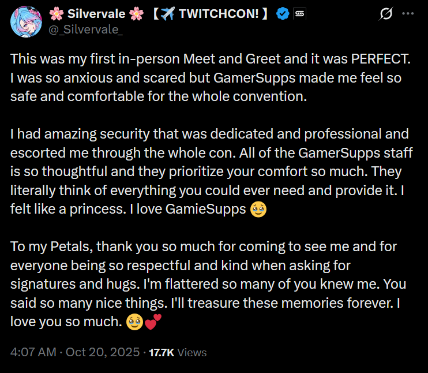View the 17.7K Views count
428x373 pixels.
click(x=178, y=352)
